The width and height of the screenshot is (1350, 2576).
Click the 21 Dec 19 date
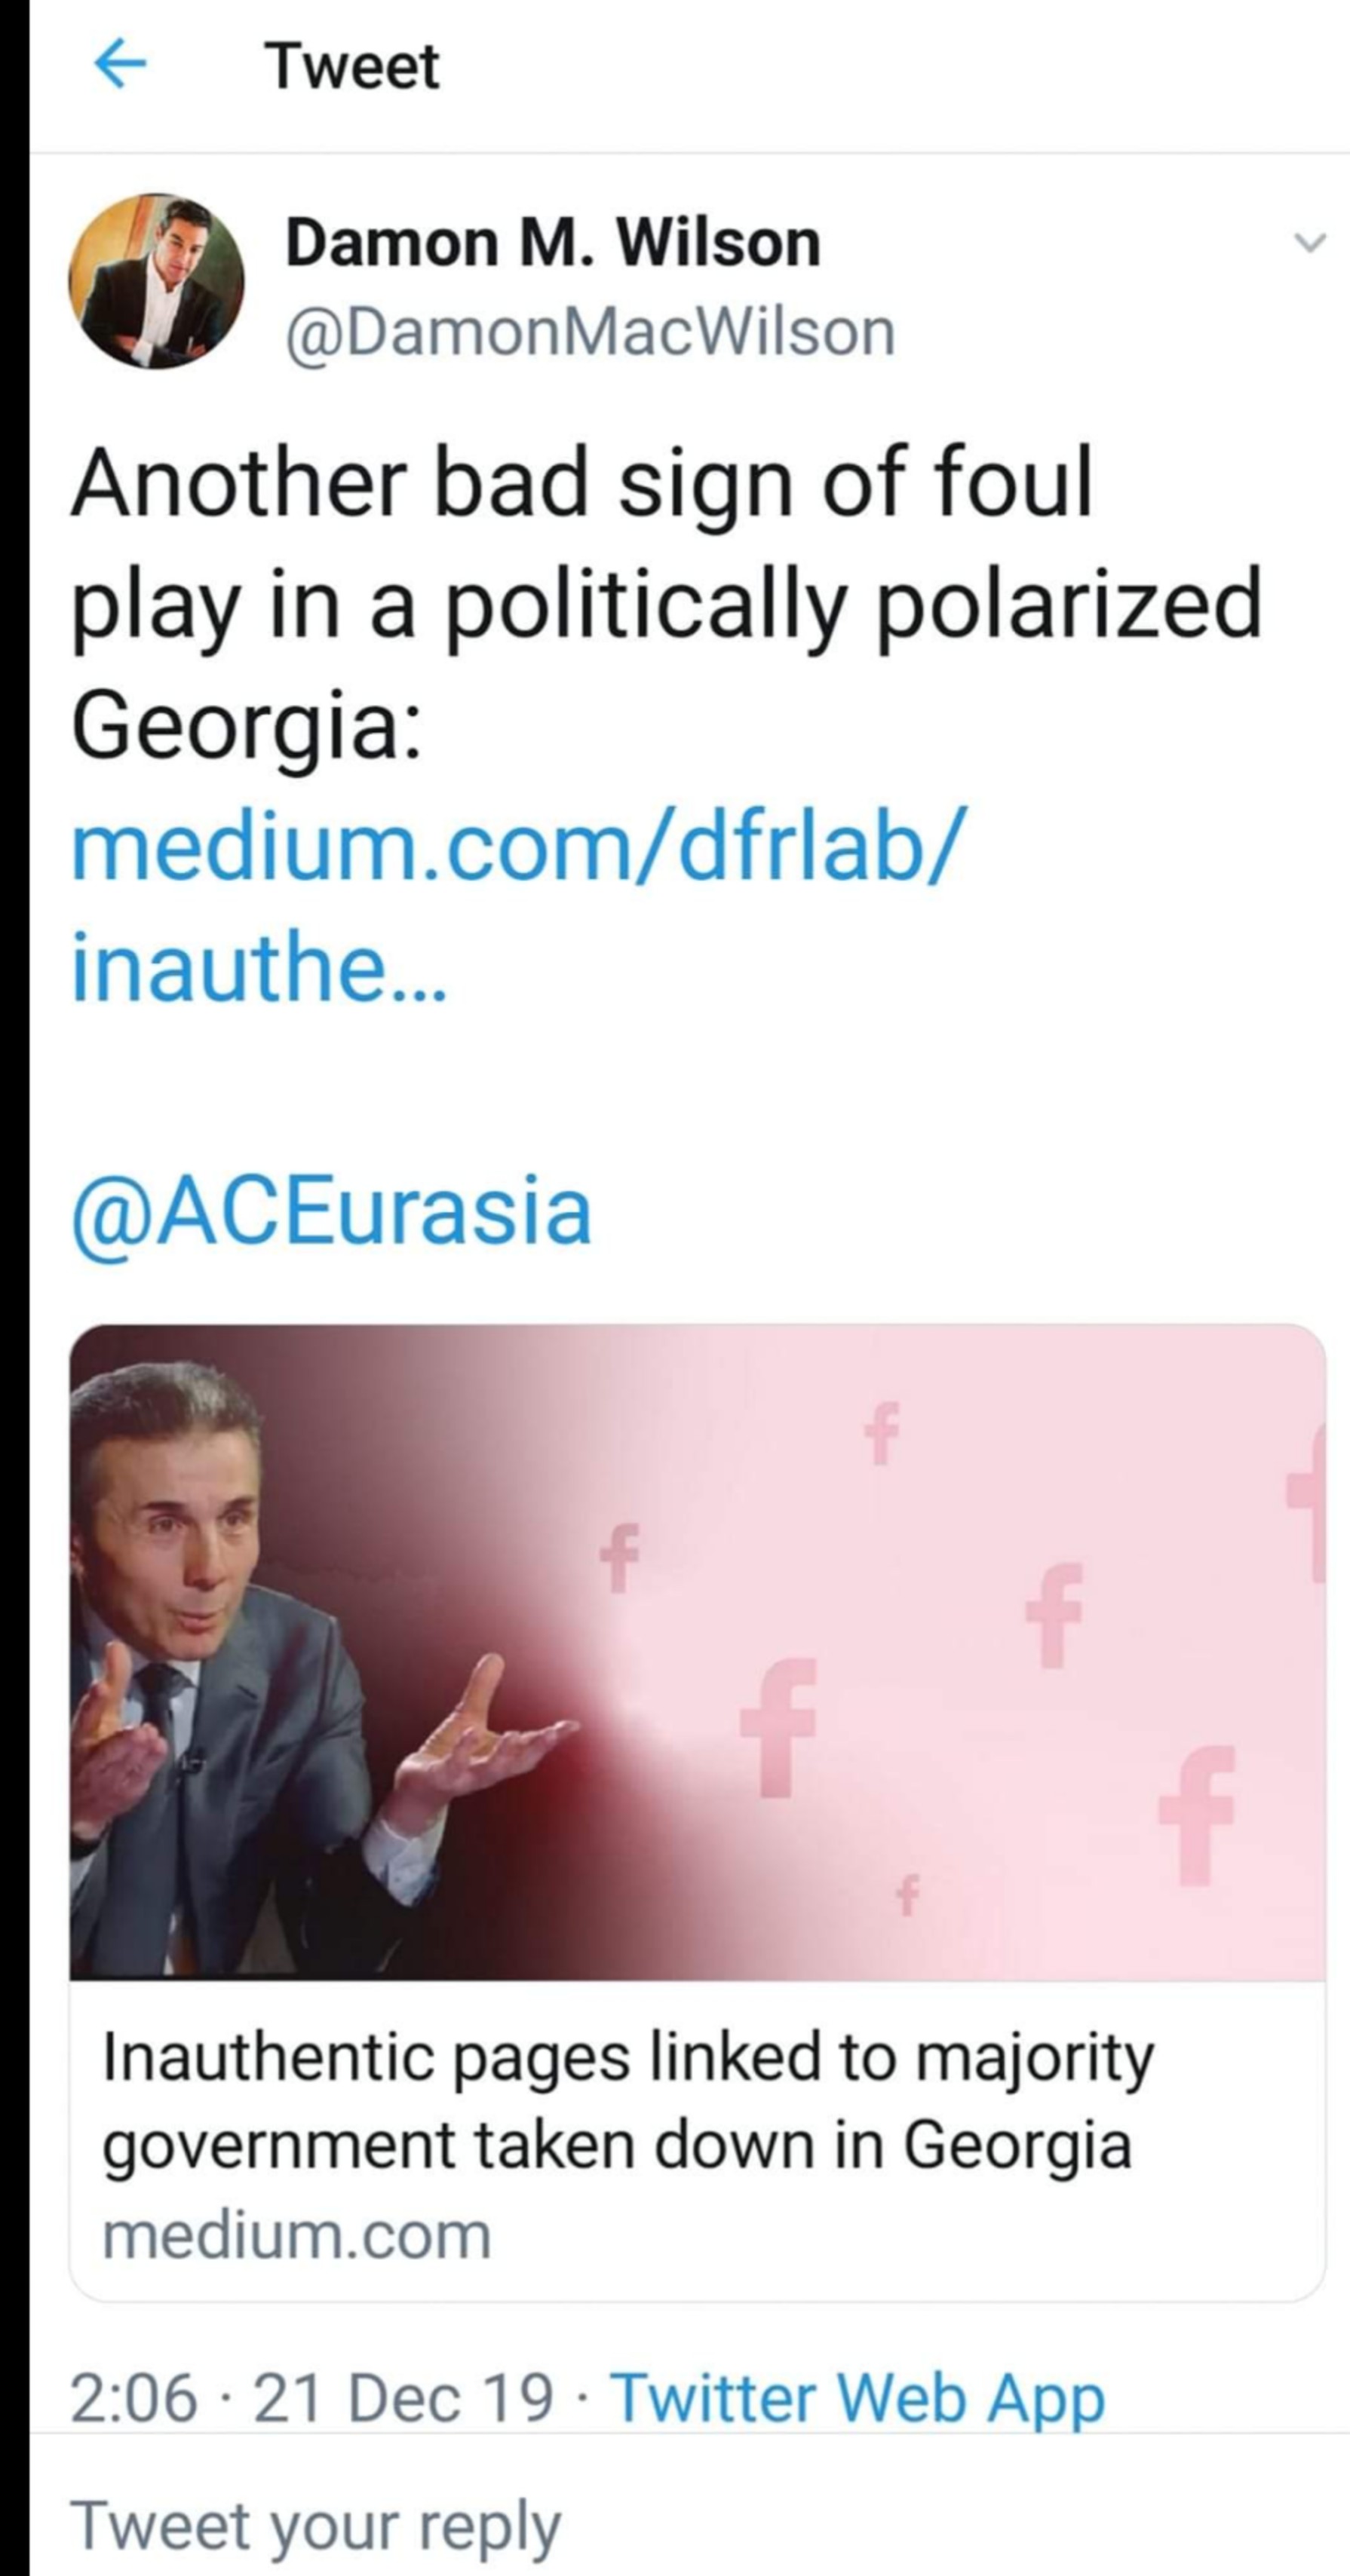[403, 2399]
